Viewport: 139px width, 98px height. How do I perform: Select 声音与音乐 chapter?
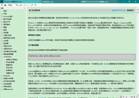(x=8, y=87)
